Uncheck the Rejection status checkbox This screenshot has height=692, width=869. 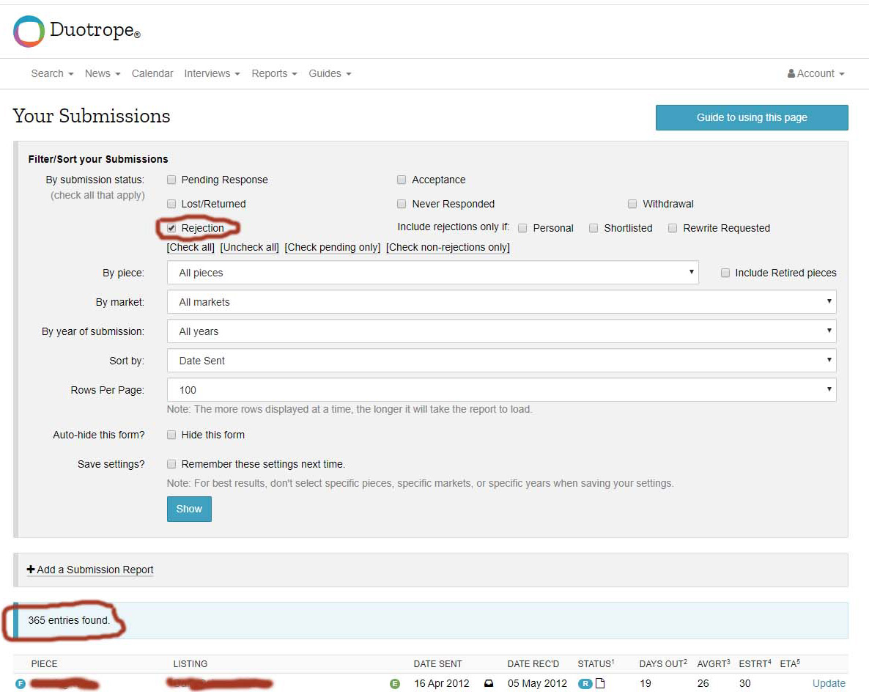[171, 228]
